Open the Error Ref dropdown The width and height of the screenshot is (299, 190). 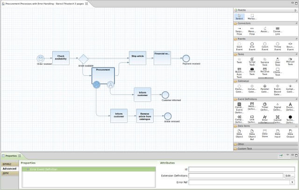[x=292, y=182]
